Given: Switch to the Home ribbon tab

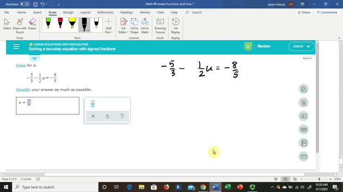Looking at the screenshot, I should point(21,12).
